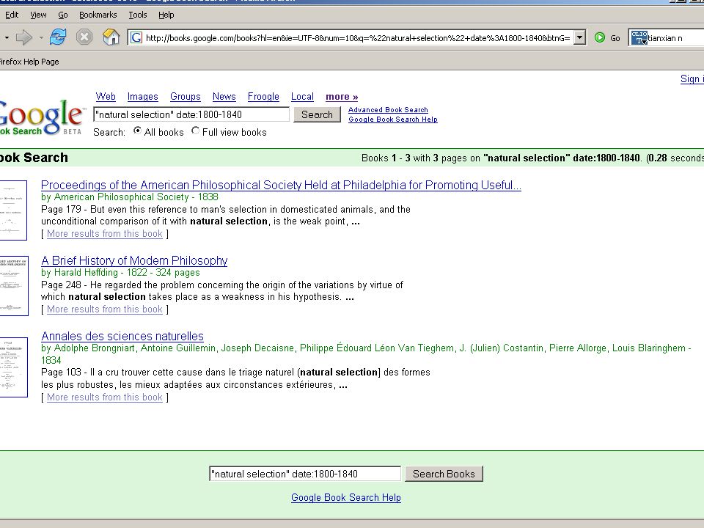Open the Annales des sciences naturelles result

coord(122,336)
